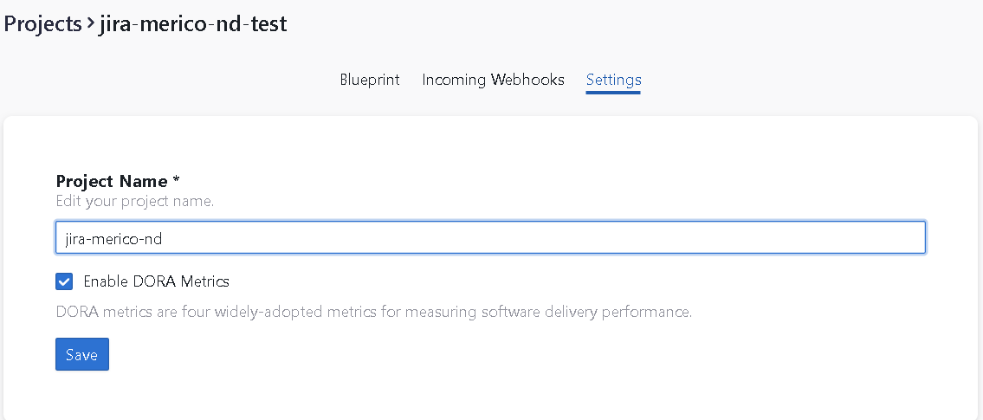Click the Project Name field label
Screen dimensions: 983x420
pos(111,181)
